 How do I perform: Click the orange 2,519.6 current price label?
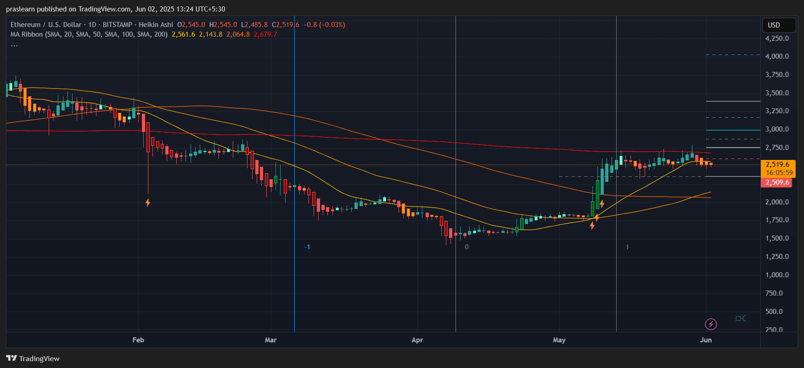(778, 165)
